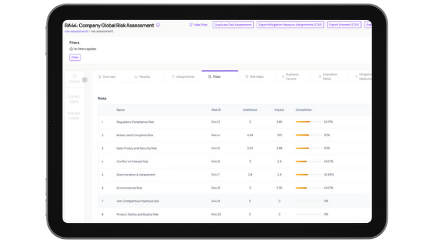Viewport: 432px width, 243px height.
Task: Click the Impact column header
Action: coord(279,110)
